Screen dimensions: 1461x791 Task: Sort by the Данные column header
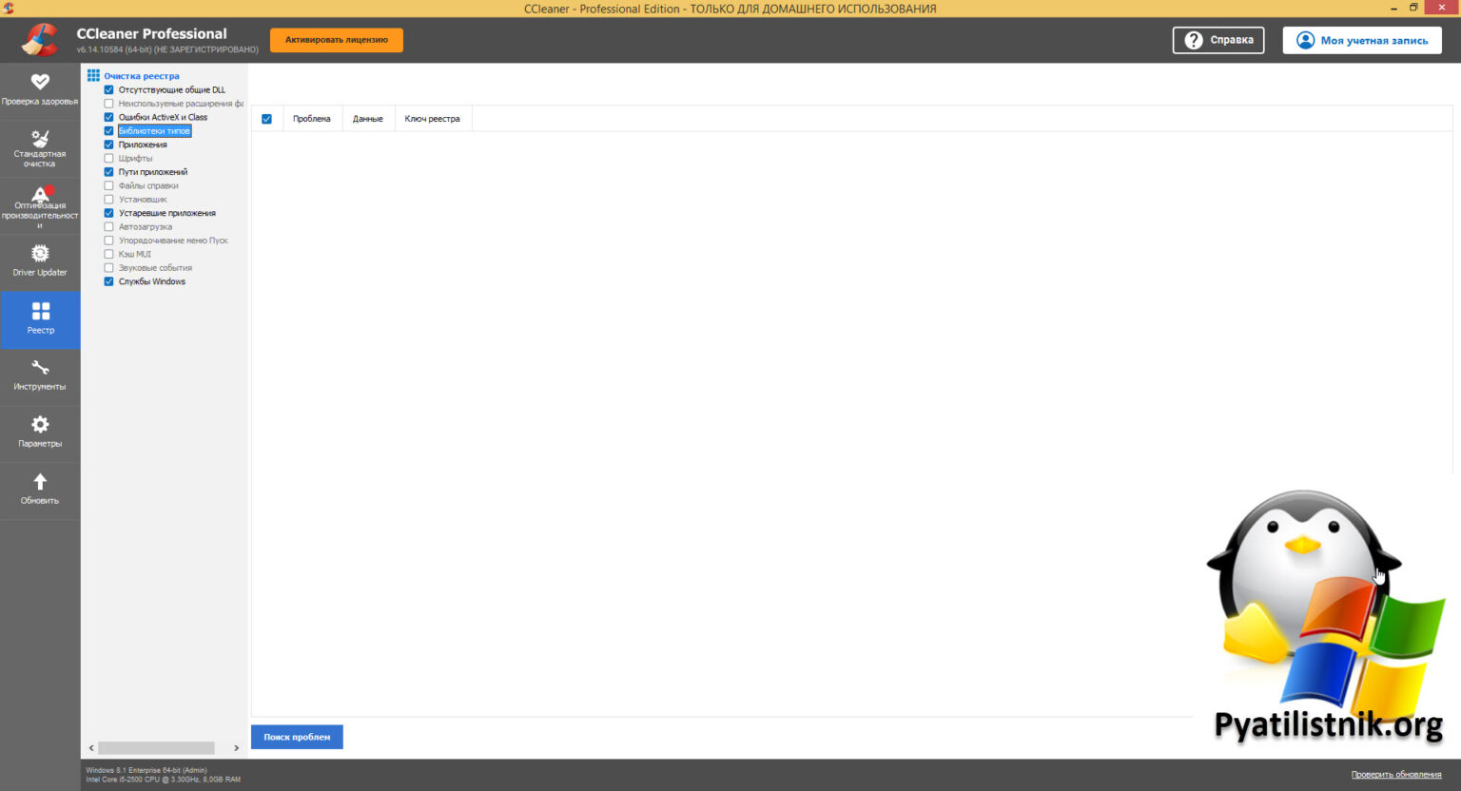pos(368,119)
